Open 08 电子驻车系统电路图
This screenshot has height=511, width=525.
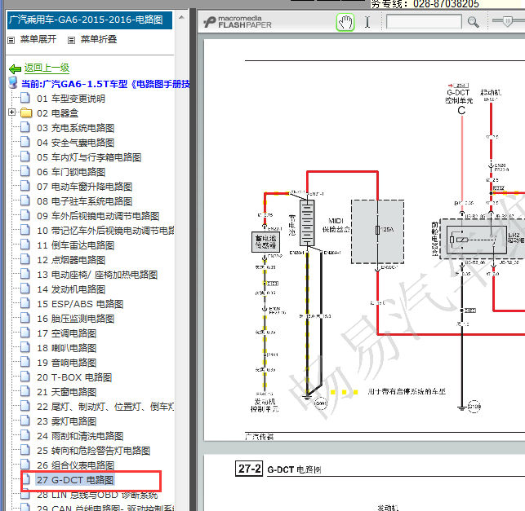tap(85, 201)
